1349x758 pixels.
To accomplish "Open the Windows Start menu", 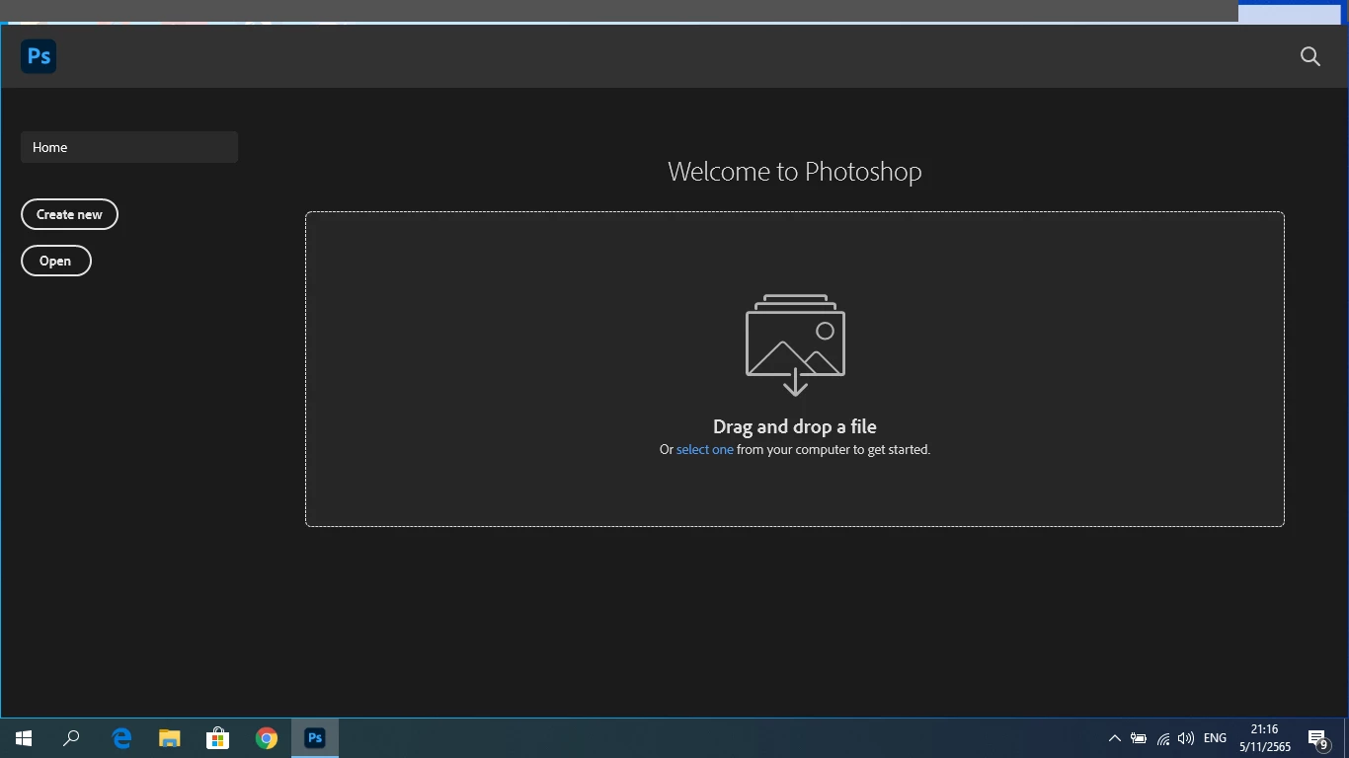I will pyautogui.click(x=24, y=738).
